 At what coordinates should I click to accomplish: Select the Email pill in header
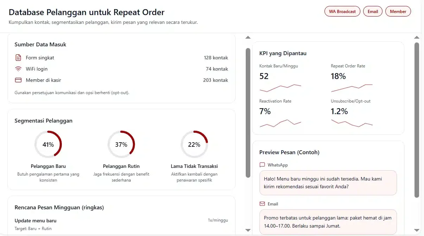[x=373, y=11]
